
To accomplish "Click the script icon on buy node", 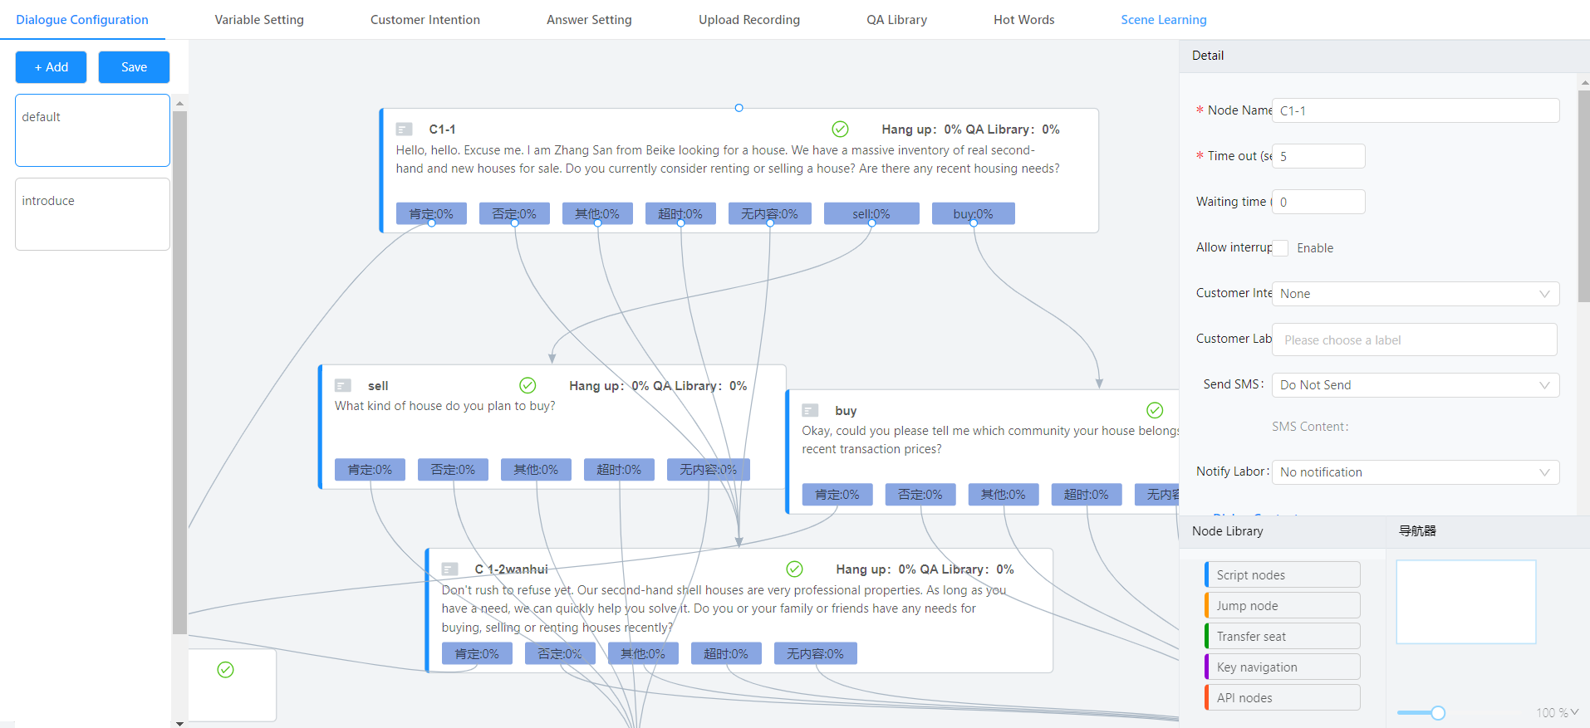I will [x=810, y=411].
